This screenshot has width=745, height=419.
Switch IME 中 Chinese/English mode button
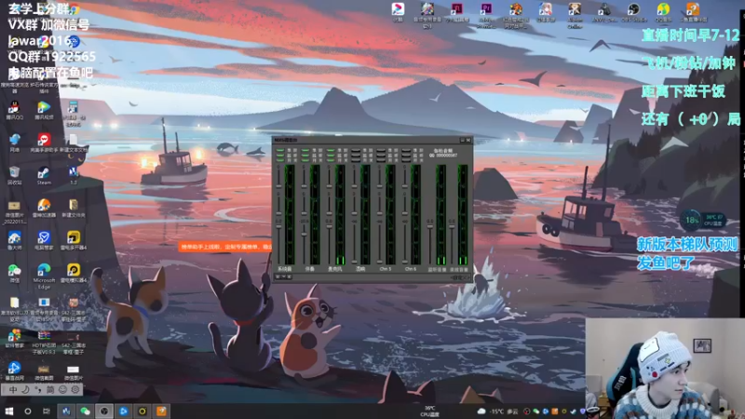click(13, 389)
